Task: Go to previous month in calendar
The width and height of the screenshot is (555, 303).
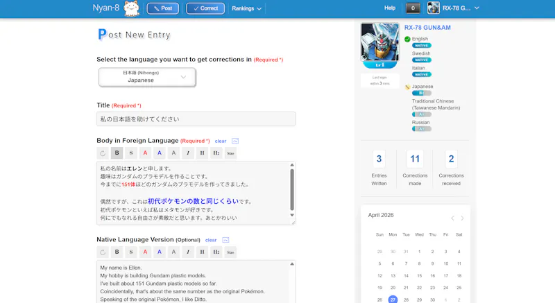Action: point(452,218)
